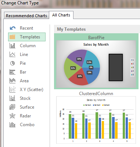Select the Bar chart icon
Screen dimensions: 140x147
(12, 72)
